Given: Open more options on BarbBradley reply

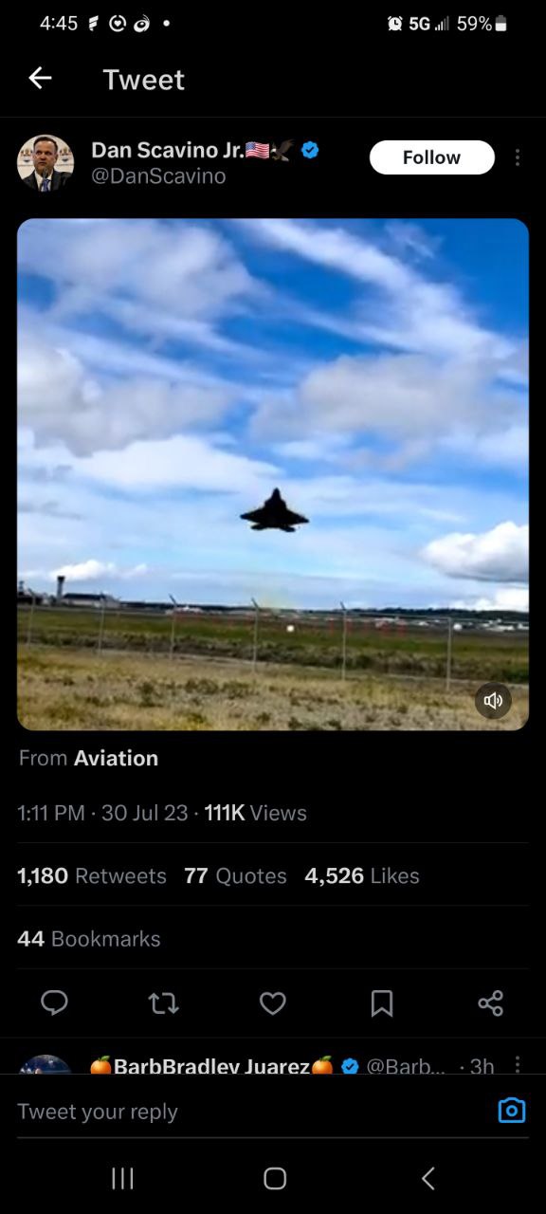Looking at the screenshot, I should tap(517, 1065).
